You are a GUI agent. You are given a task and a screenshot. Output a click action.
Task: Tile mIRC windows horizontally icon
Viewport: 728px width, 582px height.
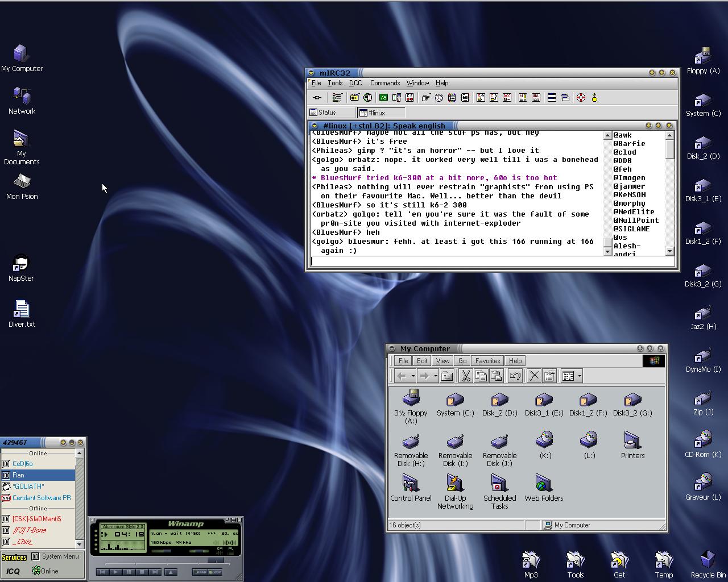point(552,98)
